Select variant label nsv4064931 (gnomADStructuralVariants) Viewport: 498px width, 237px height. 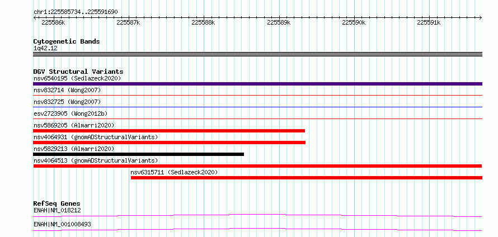[x=96, y=137]
